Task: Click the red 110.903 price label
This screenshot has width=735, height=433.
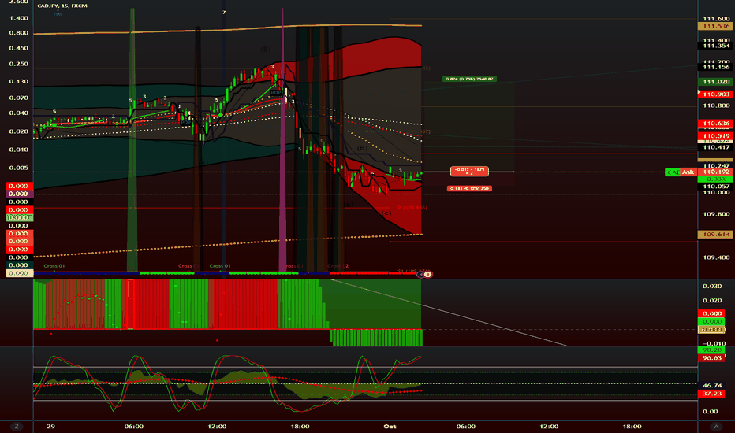Action: (715, 94)
